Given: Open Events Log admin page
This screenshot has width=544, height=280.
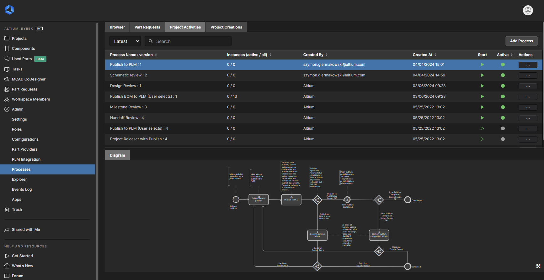Looking at the screenshot, I should point(22,189).
